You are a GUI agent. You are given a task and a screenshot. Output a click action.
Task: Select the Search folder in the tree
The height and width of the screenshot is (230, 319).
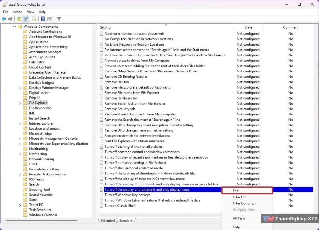click(34, 184)
